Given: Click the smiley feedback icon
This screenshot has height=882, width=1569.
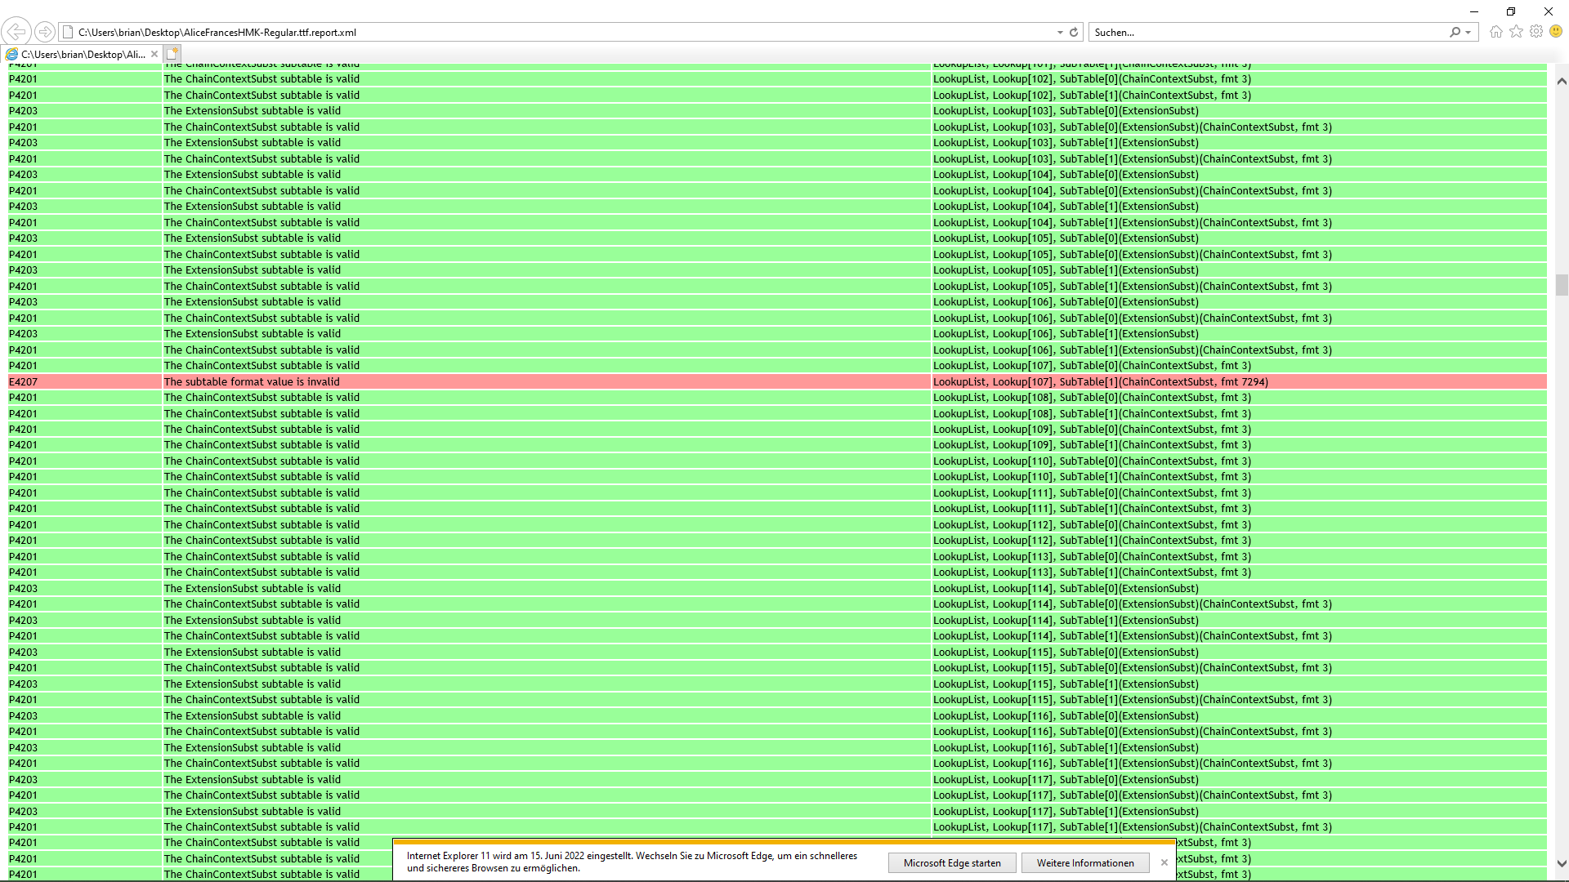Looking at the screenshot, I should [x=1556, y=32].
